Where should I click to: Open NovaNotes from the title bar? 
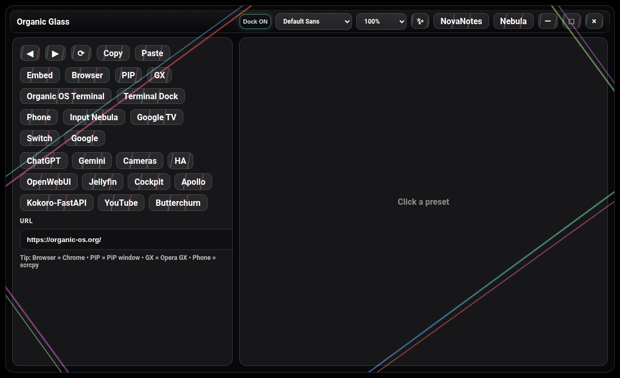click(461, 22)
